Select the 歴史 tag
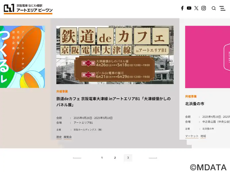230x172 pixels. [59, 137]
